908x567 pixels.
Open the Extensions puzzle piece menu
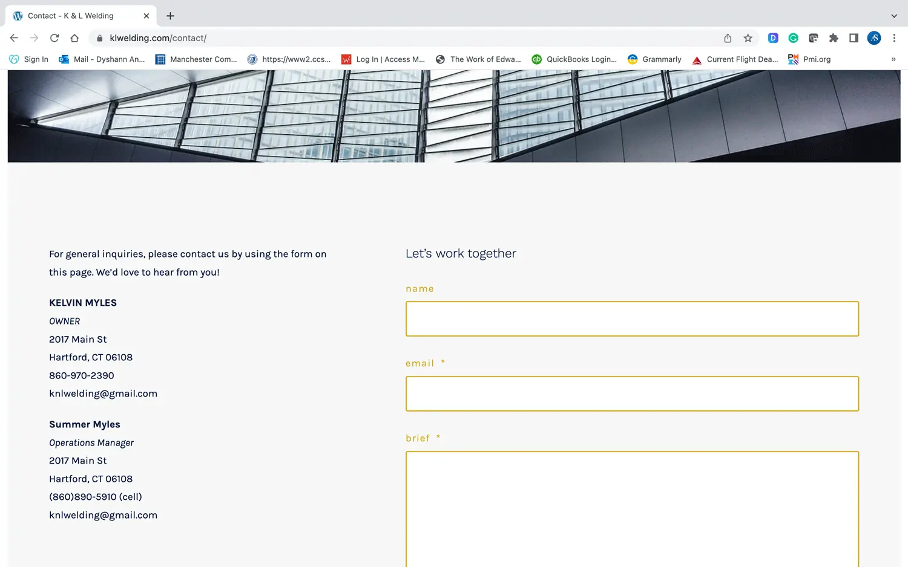pyautogui.click(x=834, y=38)
